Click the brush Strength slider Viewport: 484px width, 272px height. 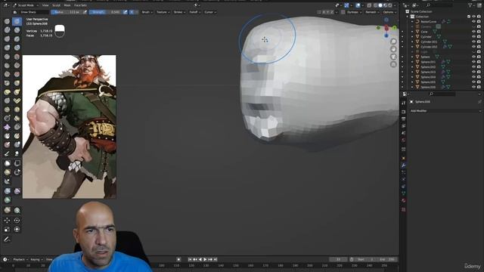pos(106,12)
